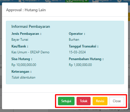
Task: Click the operator name "Burhan"
Action: pos(74,40)
